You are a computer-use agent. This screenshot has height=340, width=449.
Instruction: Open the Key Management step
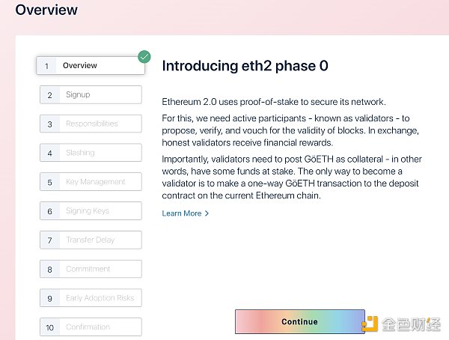pos(90,182)
